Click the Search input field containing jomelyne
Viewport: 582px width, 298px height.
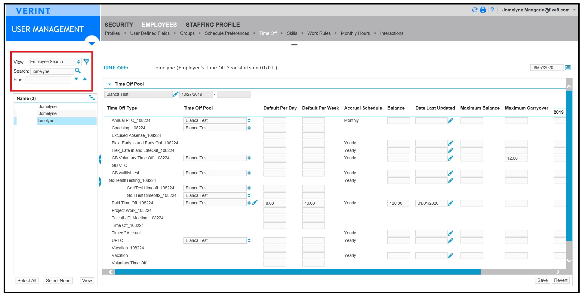pos(52,71)
